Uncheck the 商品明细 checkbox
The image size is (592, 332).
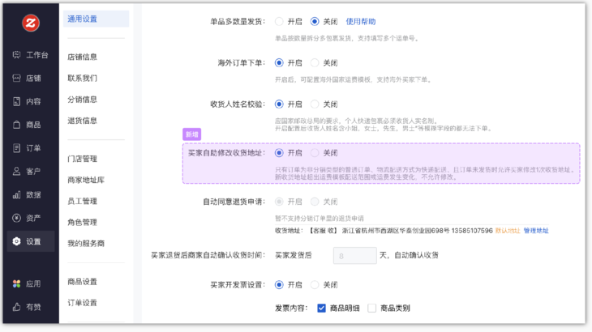322,309
